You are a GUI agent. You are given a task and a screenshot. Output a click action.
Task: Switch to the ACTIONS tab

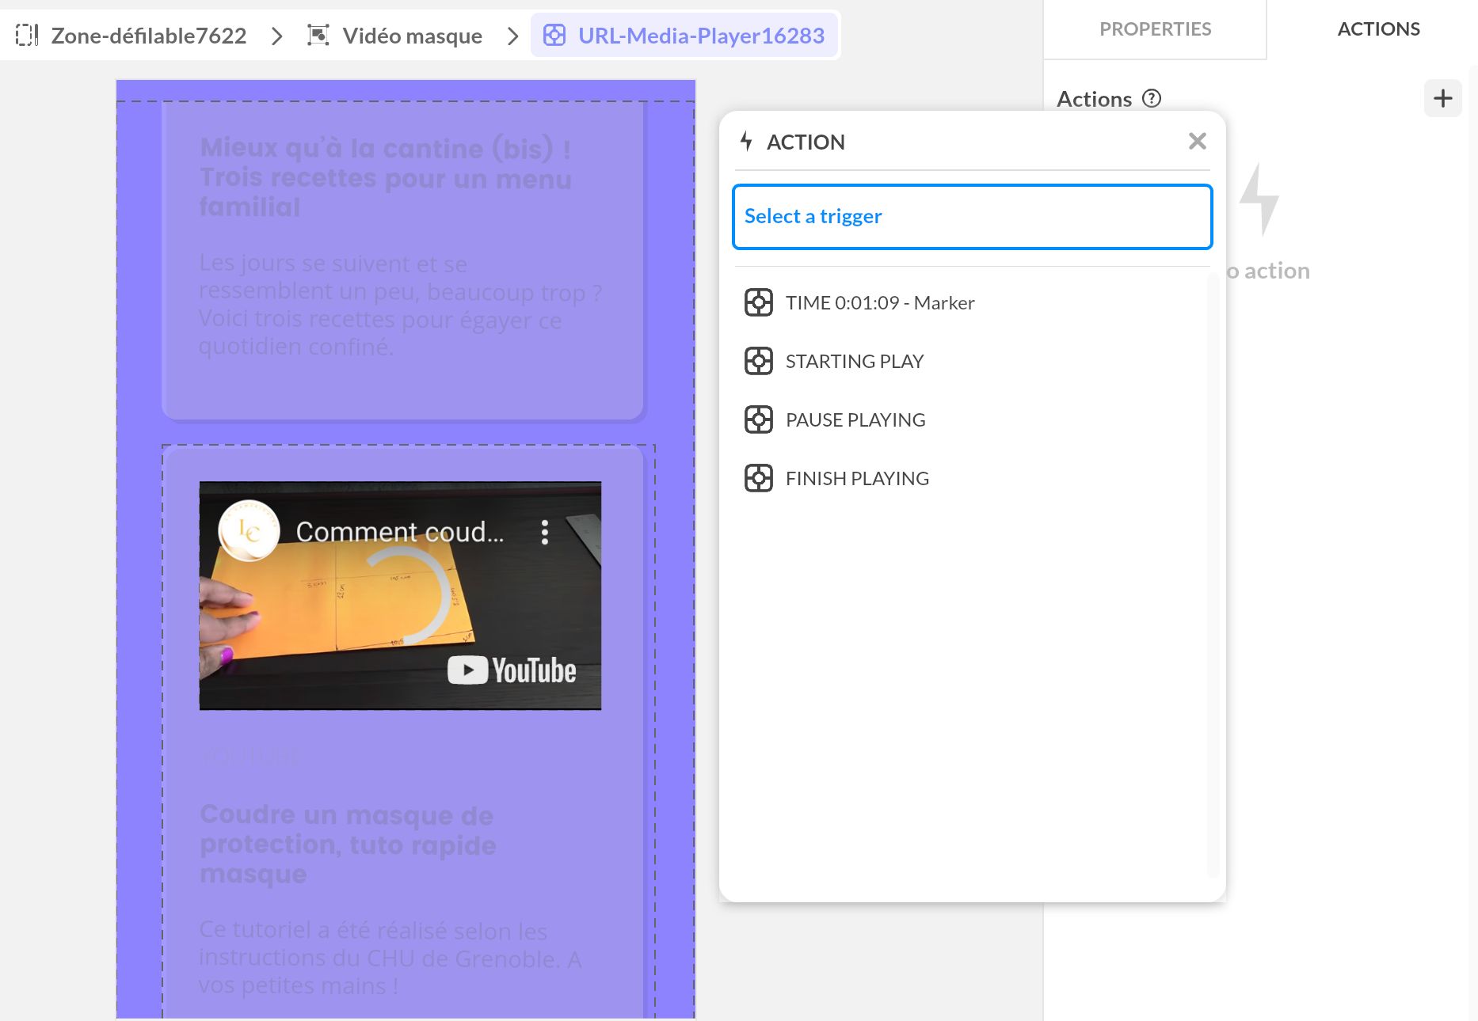coord(1378,29)
